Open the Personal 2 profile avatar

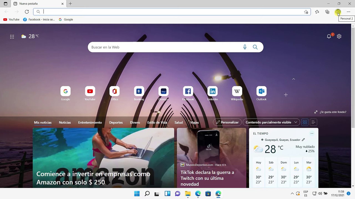(x=338, y=12)
